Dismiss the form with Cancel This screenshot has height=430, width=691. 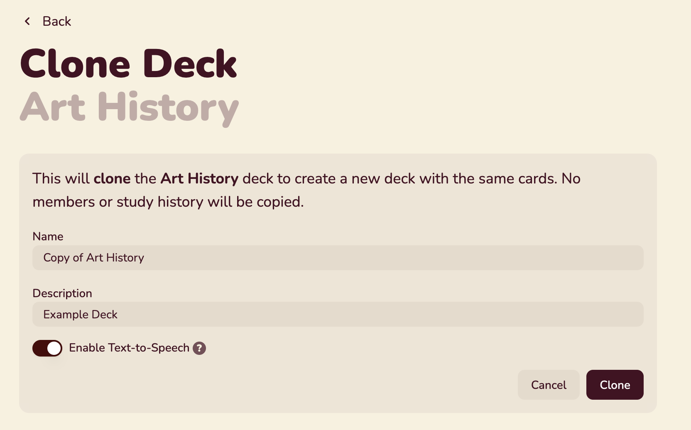549,385
